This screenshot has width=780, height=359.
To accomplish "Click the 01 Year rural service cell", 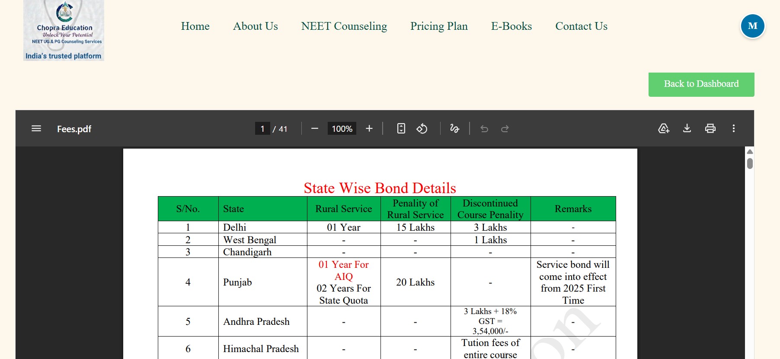I will 344,227.
